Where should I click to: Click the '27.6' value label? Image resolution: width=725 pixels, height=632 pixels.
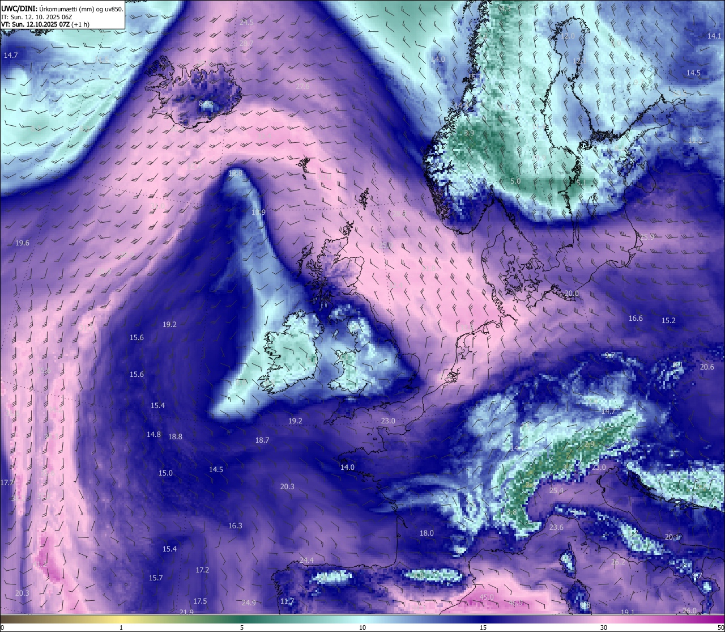pyautogui.click(x=303, y=87)
